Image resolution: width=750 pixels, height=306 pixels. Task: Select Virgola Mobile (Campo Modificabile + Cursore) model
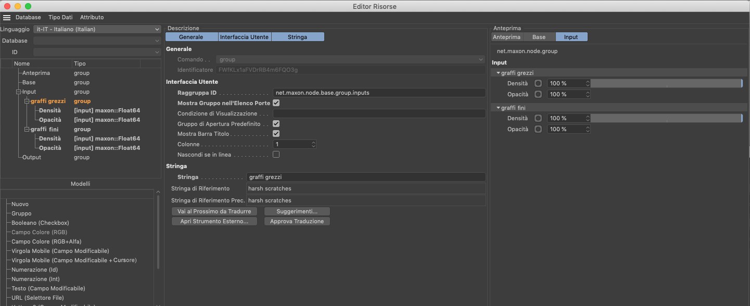[74, 260]
